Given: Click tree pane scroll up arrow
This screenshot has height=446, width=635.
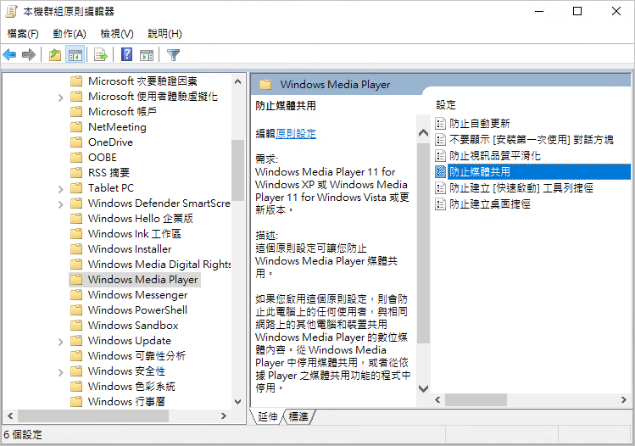Looking at the screenshot, I should (x=237, y=81).
